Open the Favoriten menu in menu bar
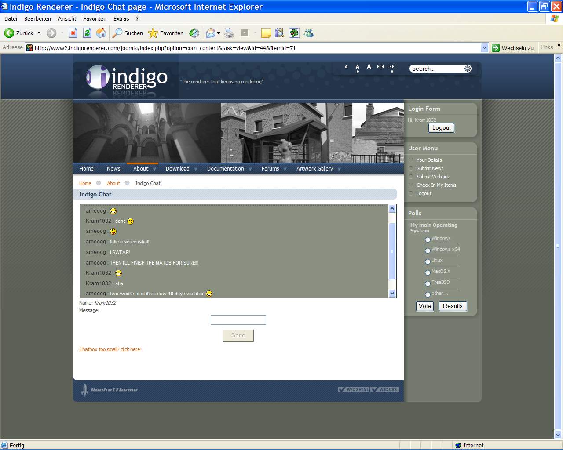Screen dimensions: 563x450 coord(95,19)
